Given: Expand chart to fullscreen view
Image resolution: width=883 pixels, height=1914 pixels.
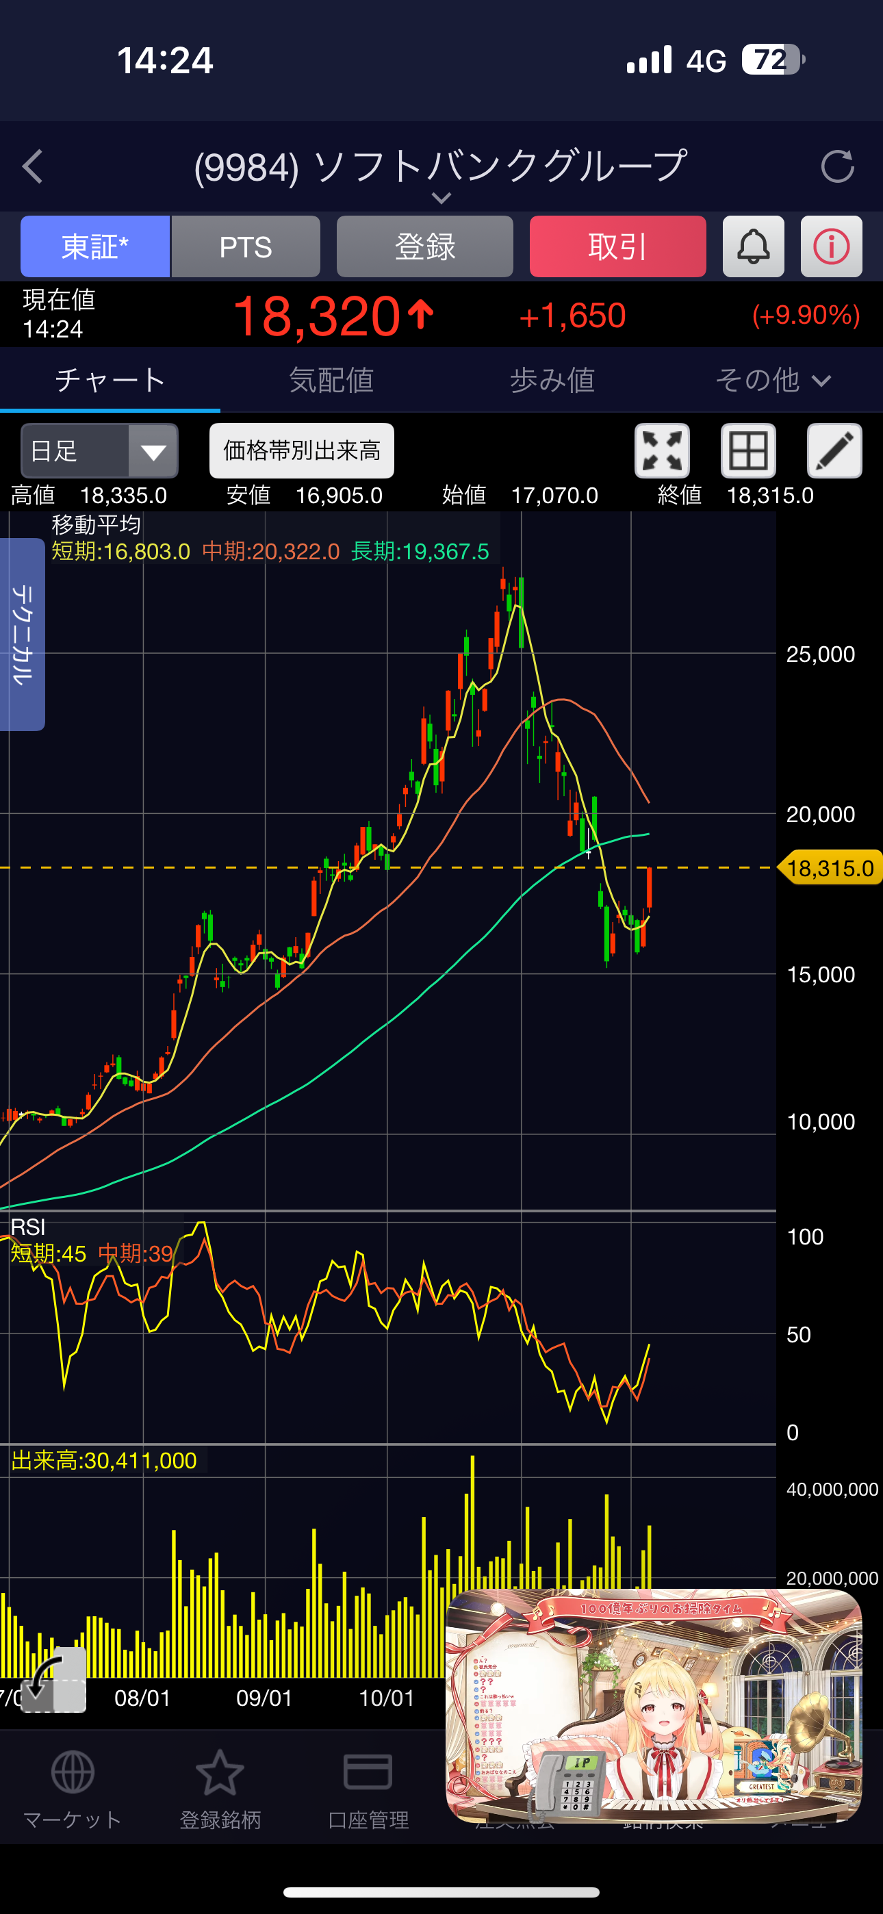Looking at the screenshot, I should tap(661, 451).
